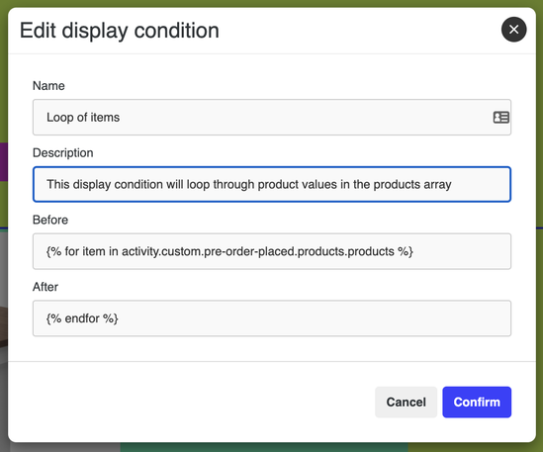This screenshot has width=543, height=452.
Task: Click the After field label
Action: pyautogui.click(x=45, y=287)
